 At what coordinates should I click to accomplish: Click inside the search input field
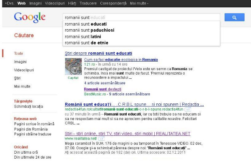pos(141,17)
